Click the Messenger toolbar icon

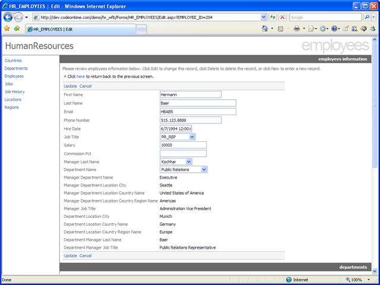pos(372,29)
